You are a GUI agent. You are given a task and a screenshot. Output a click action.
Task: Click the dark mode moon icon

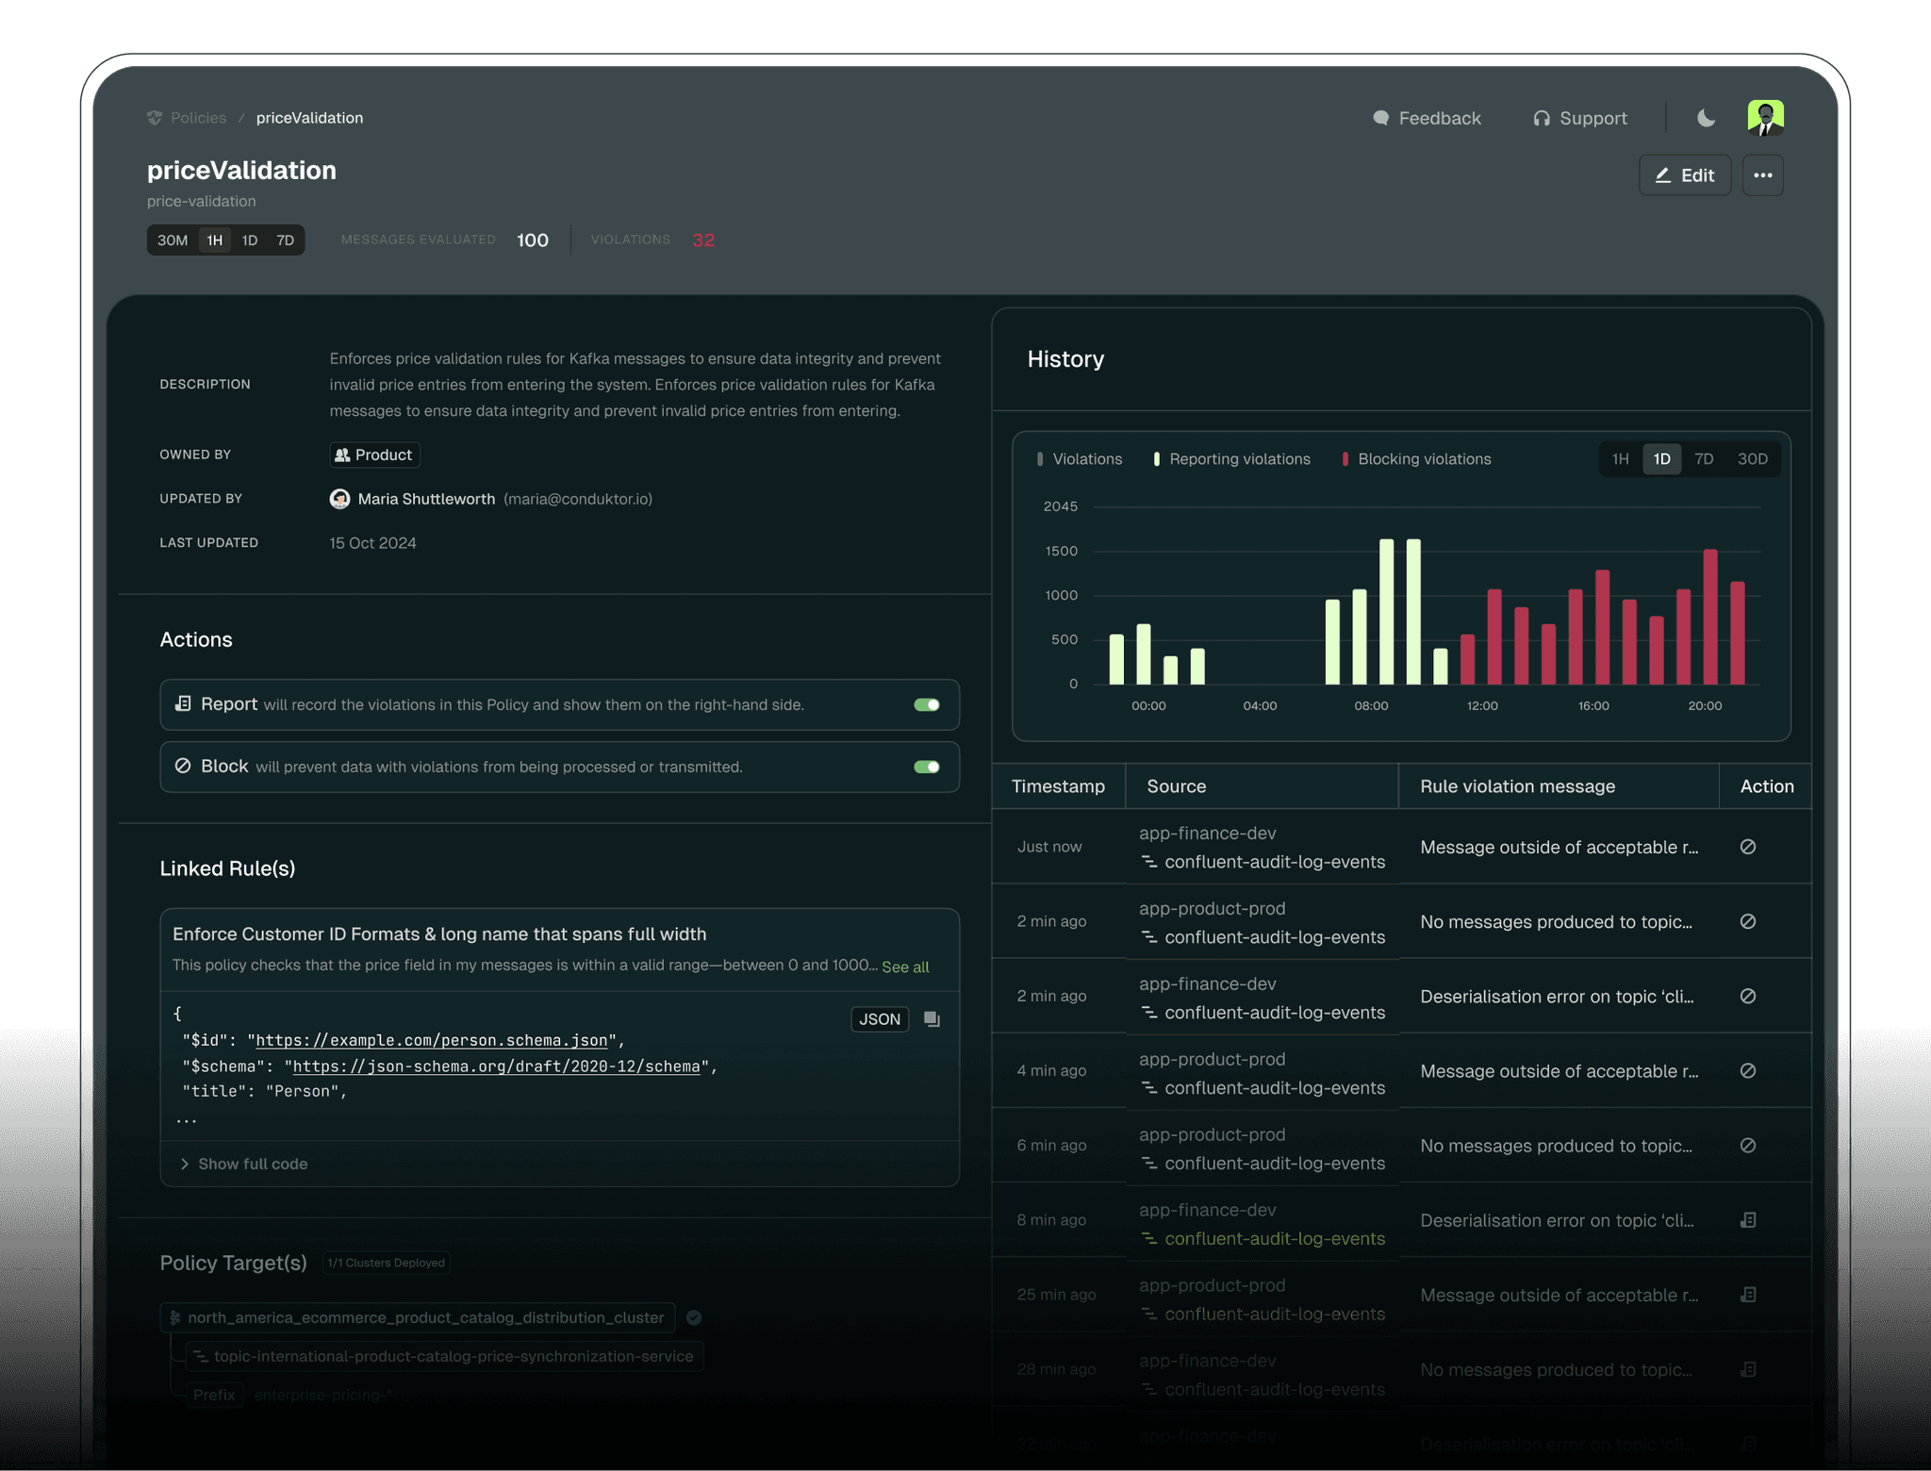tap(1706, 118)
